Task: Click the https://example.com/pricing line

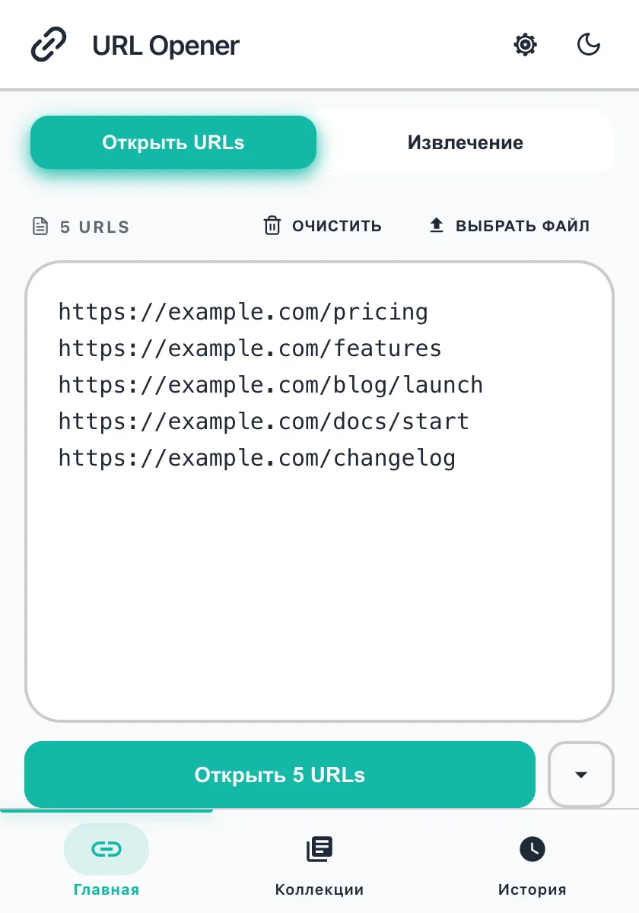Action: point(243,312)
